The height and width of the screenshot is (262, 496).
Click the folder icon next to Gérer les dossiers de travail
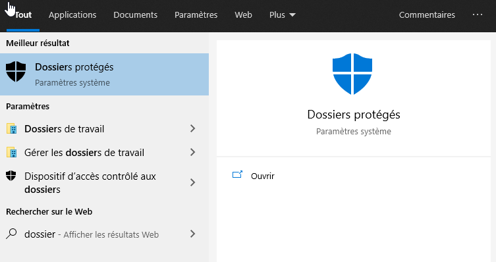click(12, 152)
